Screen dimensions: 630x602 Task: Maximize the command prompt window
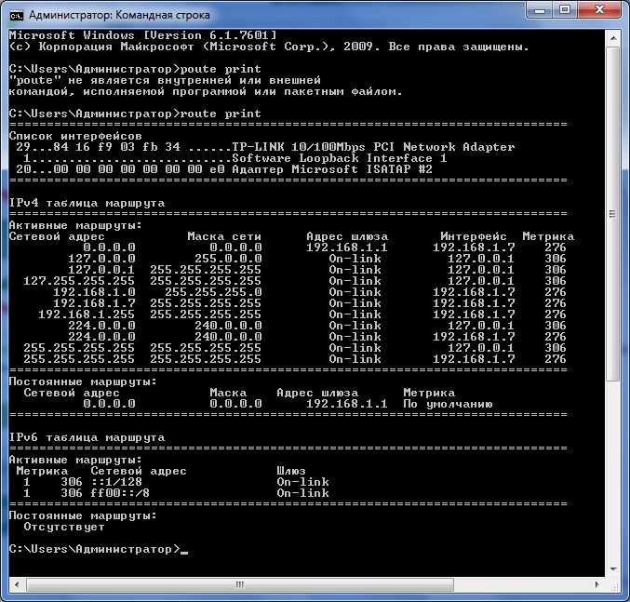click(x=565, y=9)
